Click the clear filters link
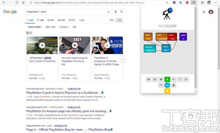The image size is (220, 133). coord(74,27)
